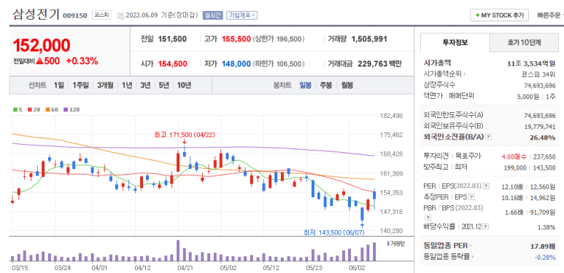Image resolution: width=564 pixels, height=273 pixels.
Task: Click 52-week high value 199,000
Action: tap(515, 167)
